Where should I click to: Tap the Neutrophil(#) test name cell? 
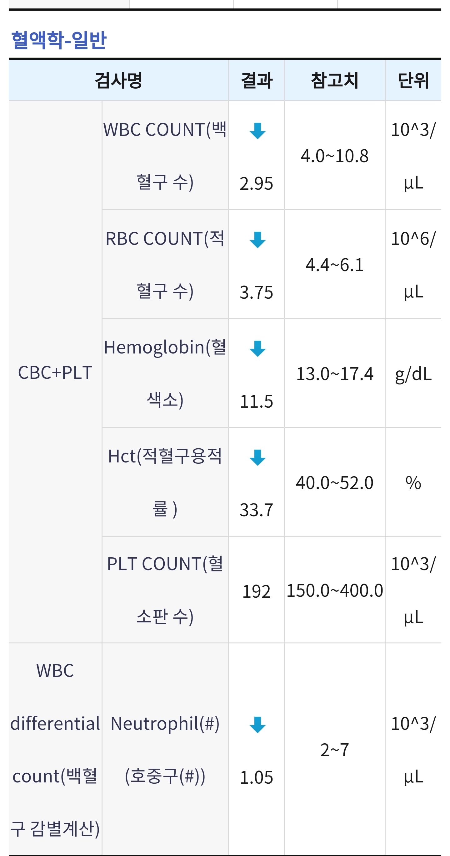pos(165,749)
